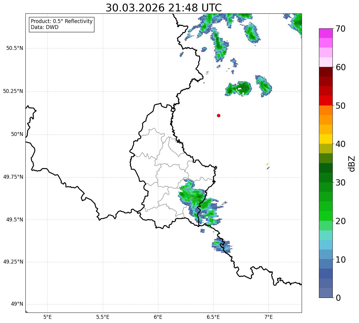Viewport: 359px width, 323px height.
Task: Click the latitude label "49°N"
Action: click(17, 304)
